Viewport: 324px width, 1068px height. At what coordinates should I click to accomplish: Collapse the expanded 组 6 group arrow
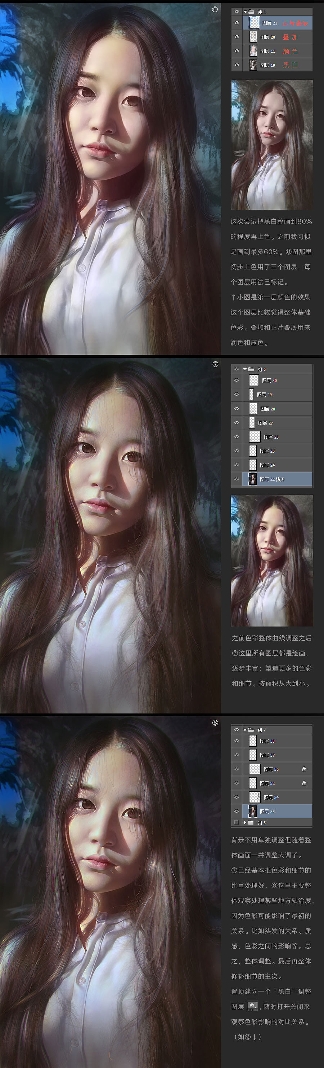[x=245, y=369]
